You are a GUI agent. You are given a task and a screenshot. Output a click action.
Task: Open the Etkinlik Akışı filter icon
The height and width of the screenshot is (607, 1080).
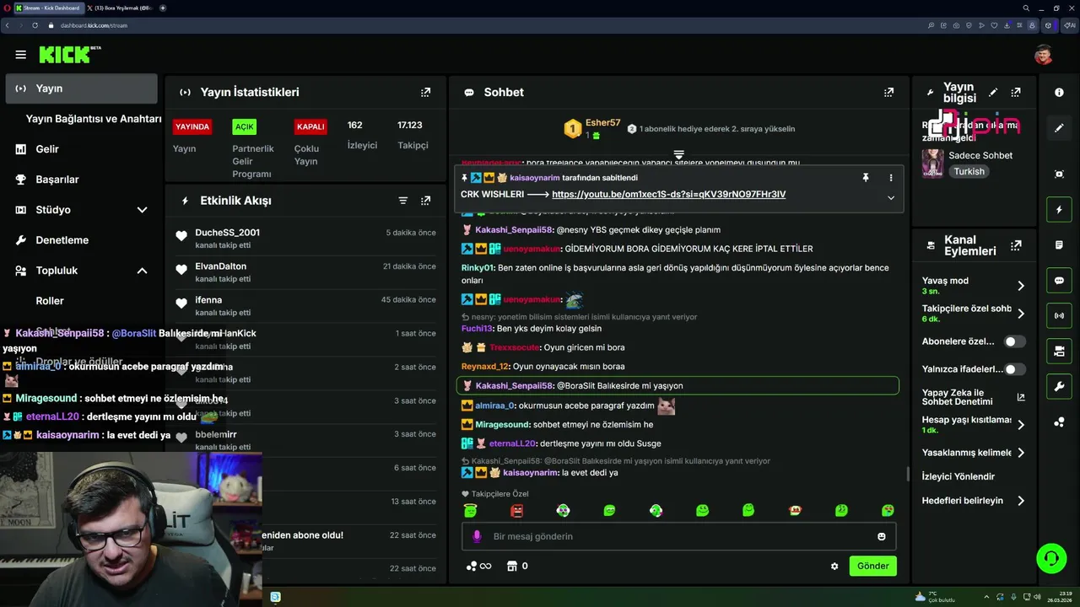[402, 201]
